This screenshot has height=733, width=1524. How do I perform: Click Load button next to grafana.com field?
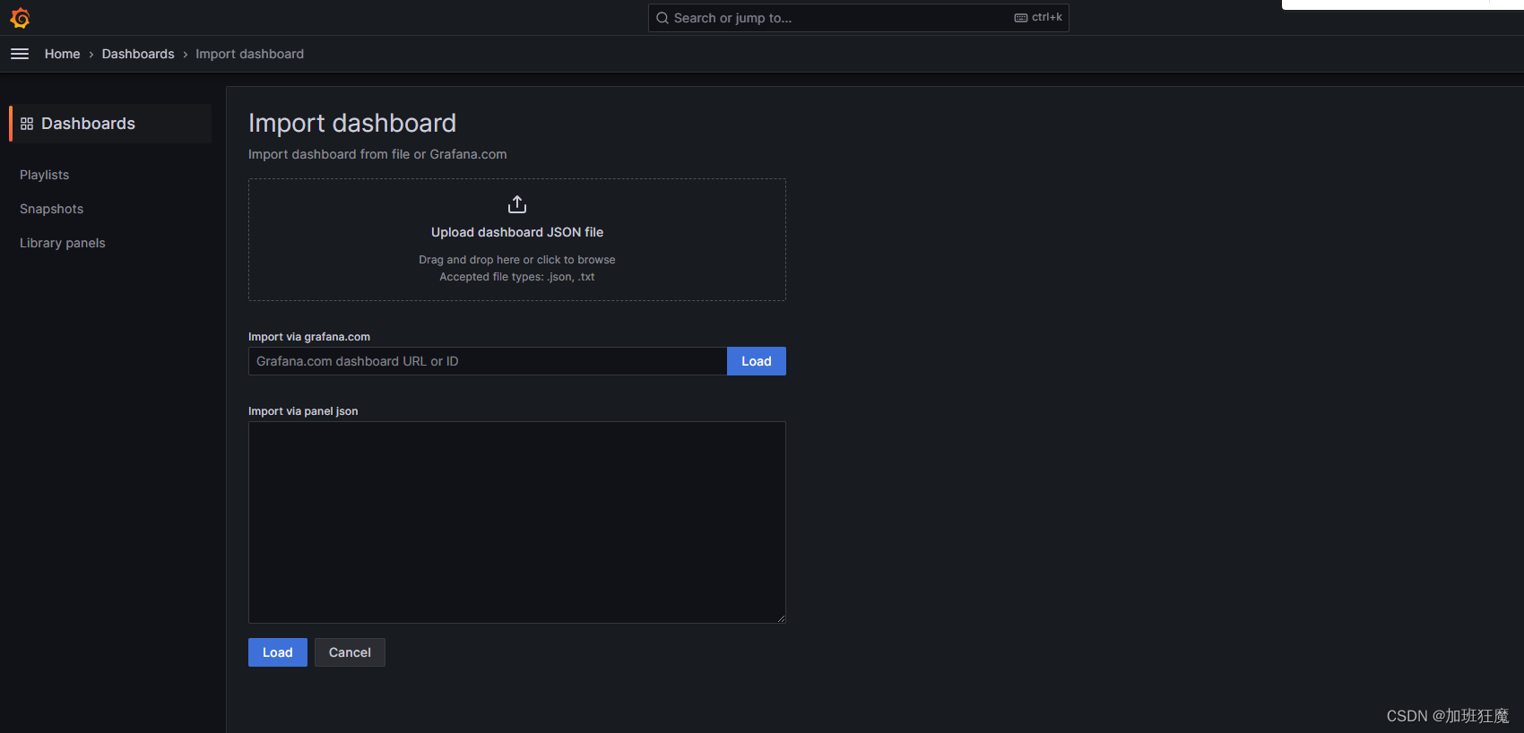tap(757, 361)
